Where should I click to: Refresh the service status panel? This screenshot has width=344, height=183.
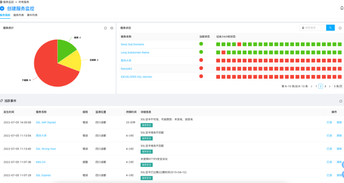[340, 28]
